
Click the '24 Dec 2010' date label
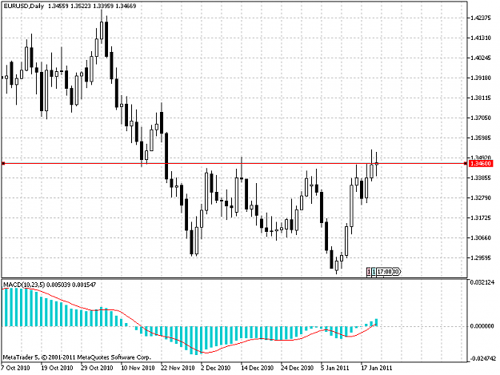[x=297, y=368]
